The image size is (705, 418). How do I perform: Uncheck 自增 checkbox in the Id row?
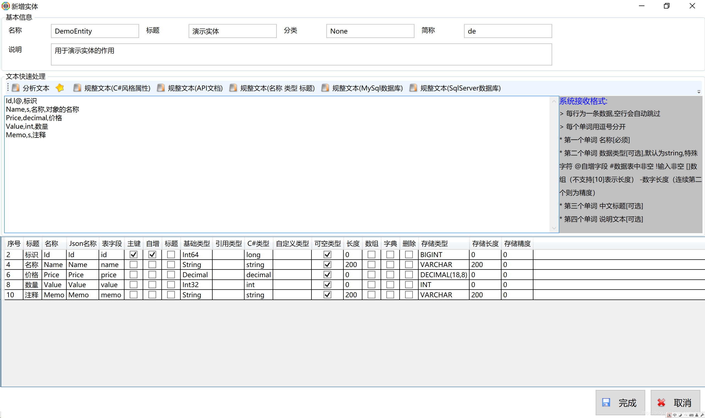coord(152,255)
